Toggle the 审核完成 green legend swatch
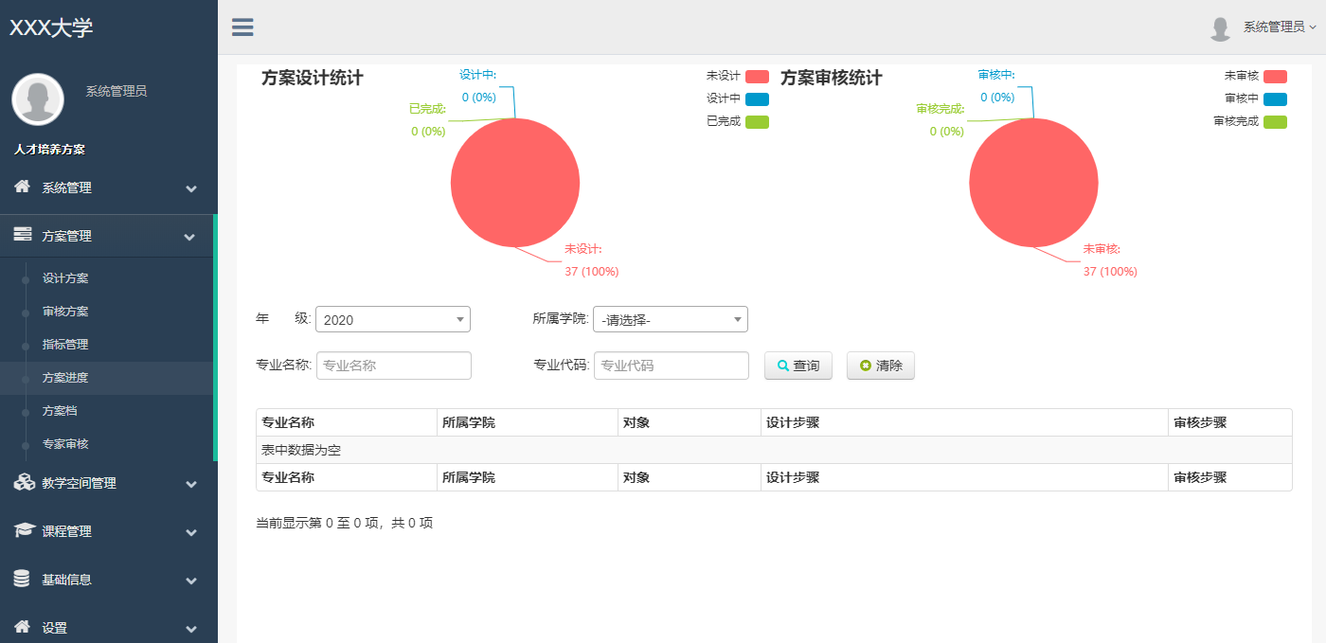1326x643 pixels. point(1275,121)
